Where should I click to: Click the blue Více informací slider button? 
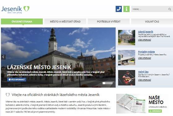click(17, 80)
